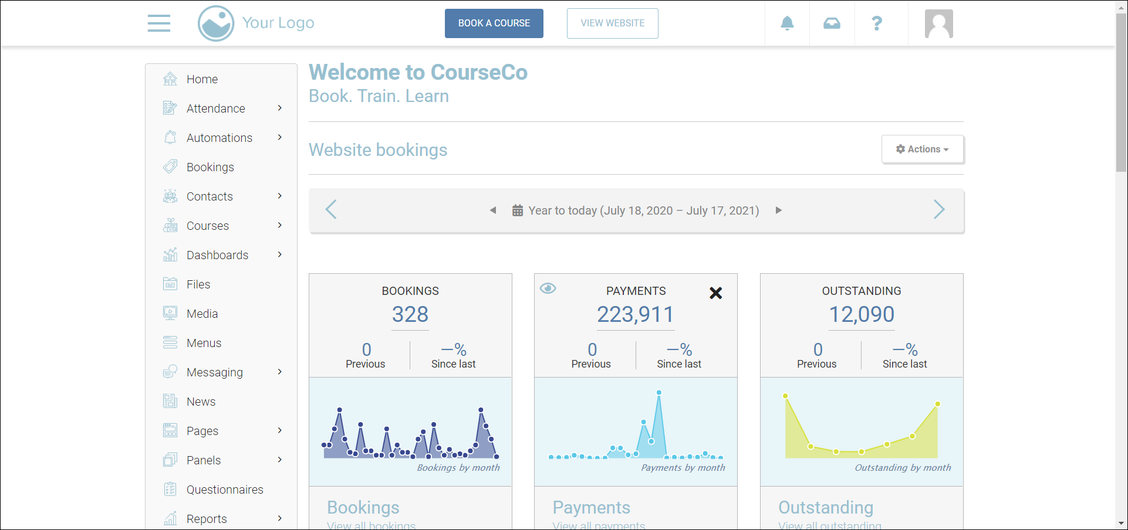Expand the Attendance submenu
The height and width of the screenshot is (530, 1128).
point(279,108)
